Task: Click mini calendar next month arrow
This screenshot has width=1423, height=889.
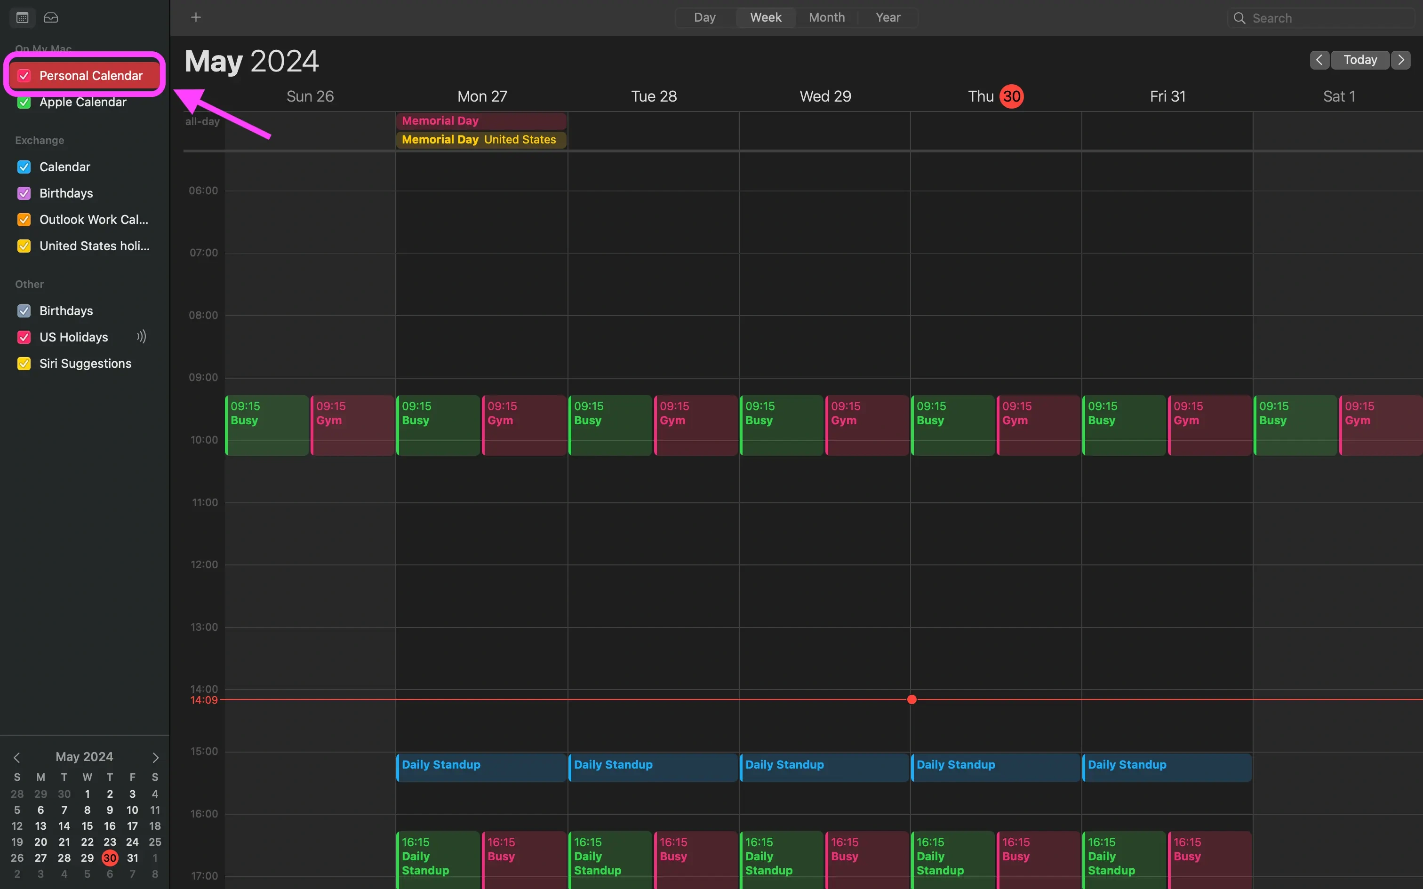Action: click(x=155, y=757)
